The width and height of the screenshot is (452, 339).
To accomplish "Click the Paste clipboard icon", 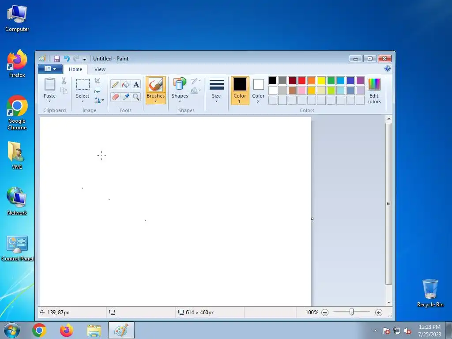I will pos(49,84).
